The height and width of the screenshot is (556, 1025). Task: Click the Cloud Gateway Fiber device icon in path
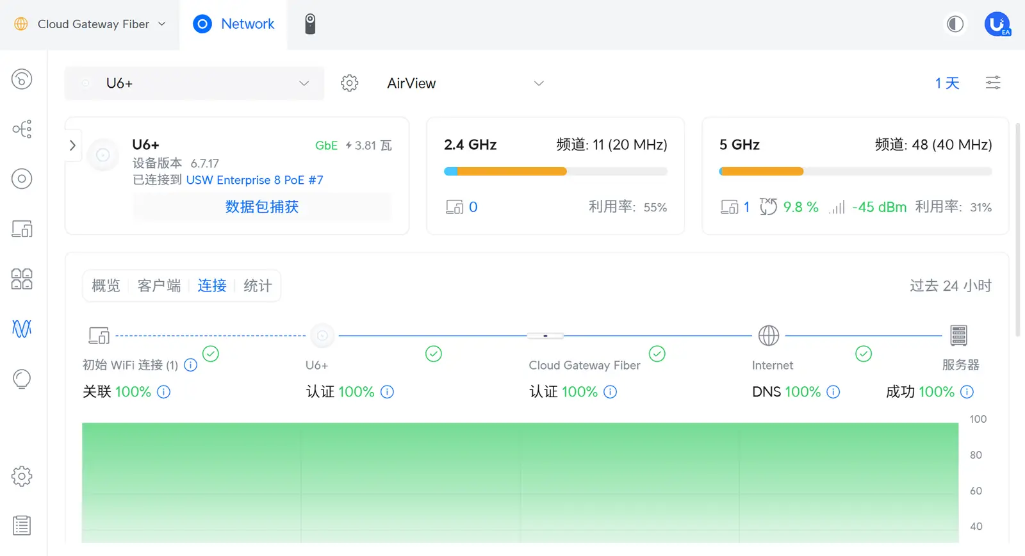click(x=545, y=336)
